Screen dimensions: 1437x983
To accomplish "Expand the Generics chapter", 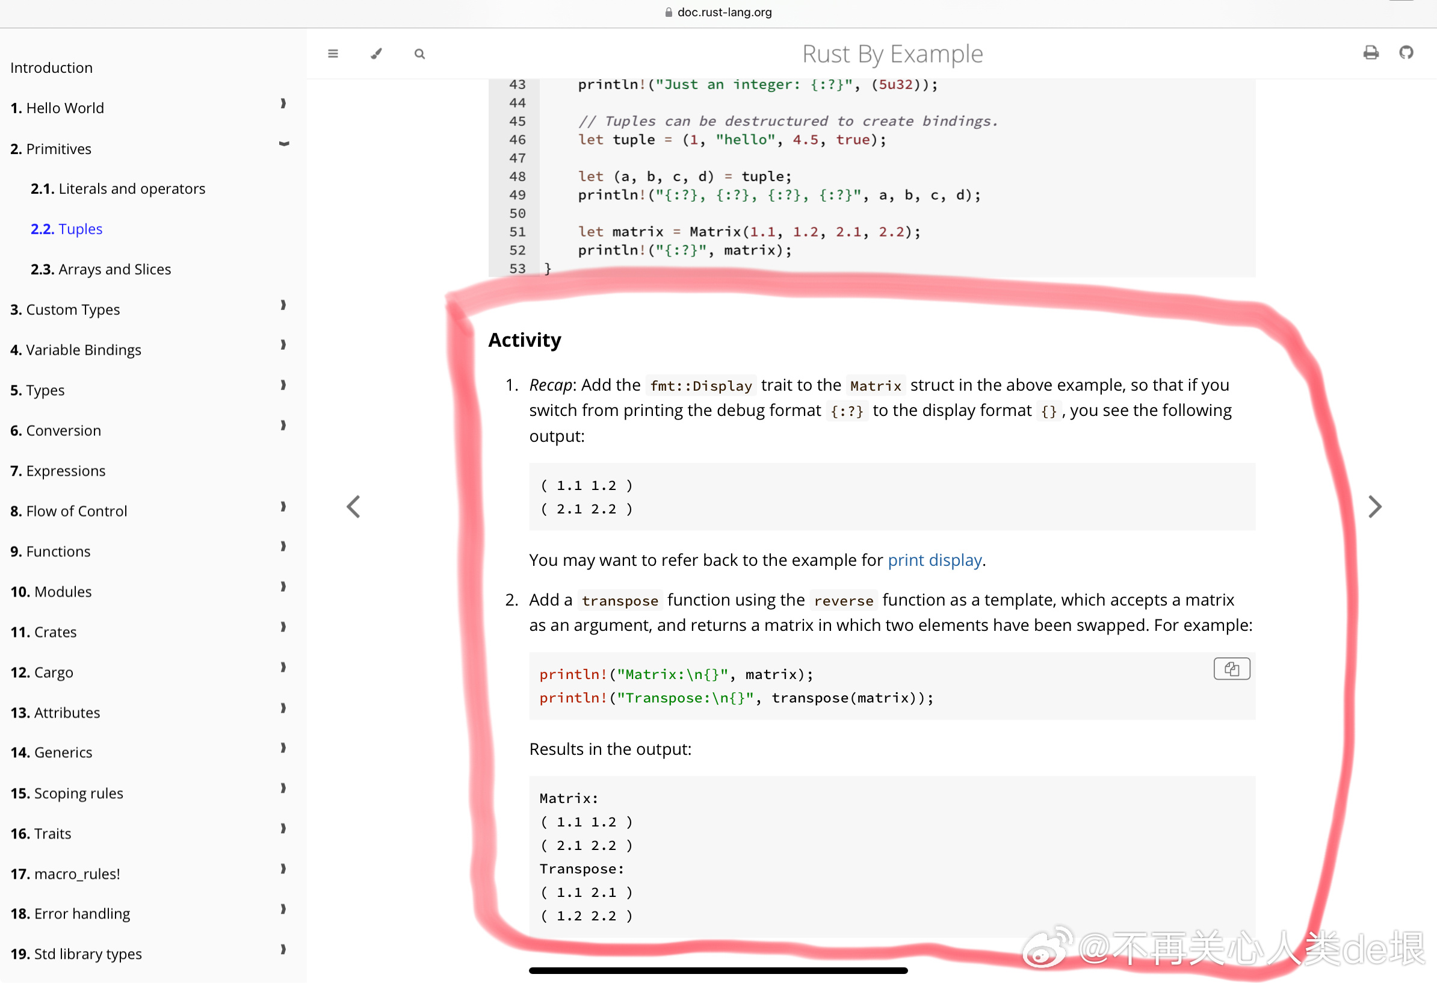I will pyautogui.click(x=283, y=748).
